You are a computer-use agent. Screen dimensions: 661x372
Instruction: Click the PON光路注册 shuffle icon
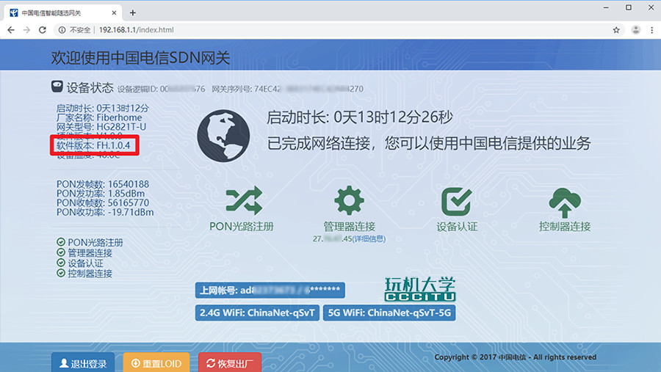(242, 200)
